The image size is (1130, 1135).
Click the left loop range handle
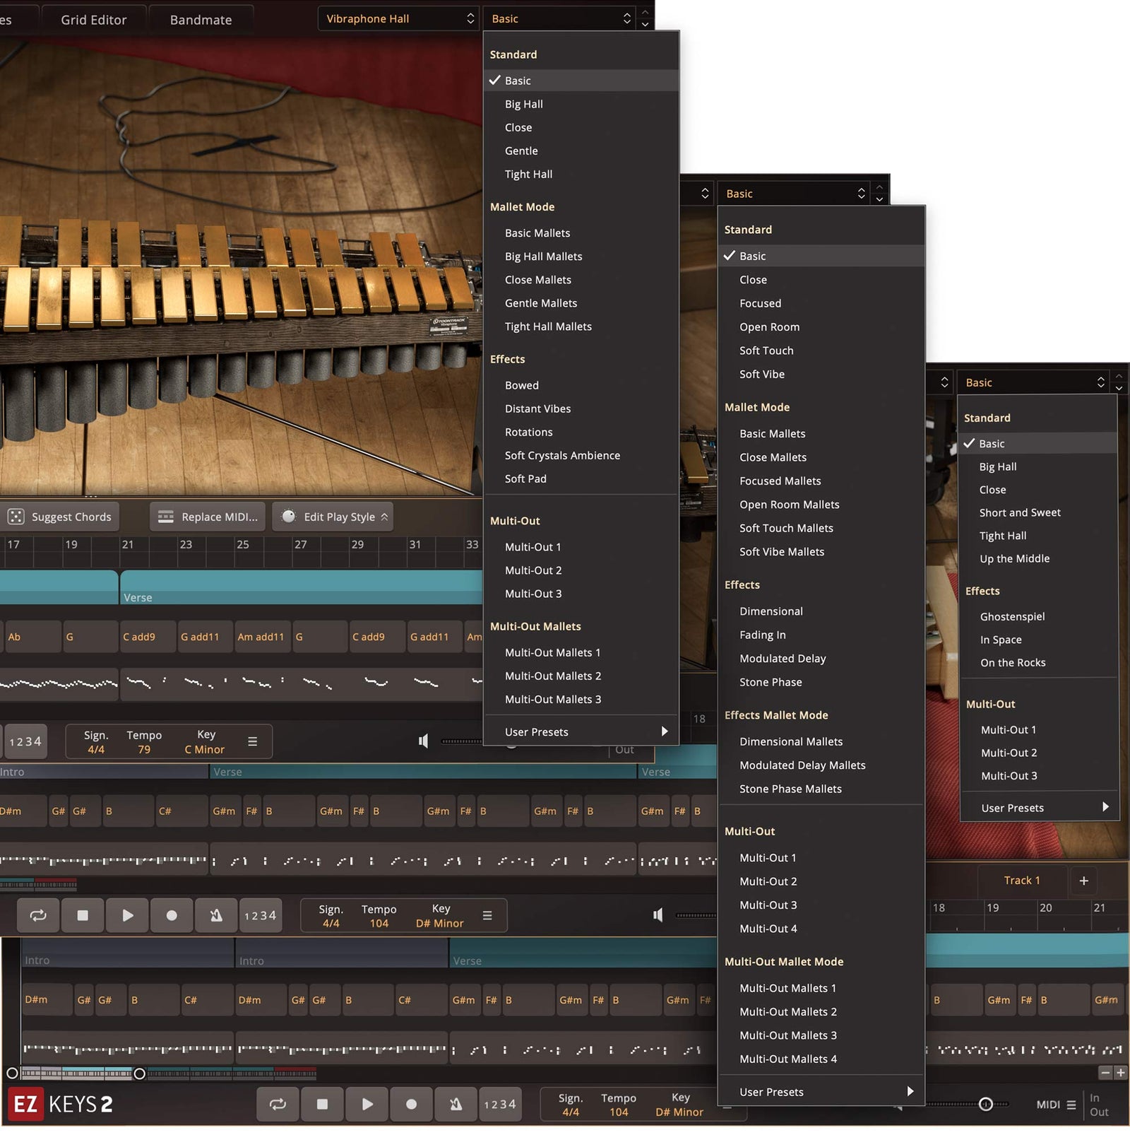(12, 1074)
